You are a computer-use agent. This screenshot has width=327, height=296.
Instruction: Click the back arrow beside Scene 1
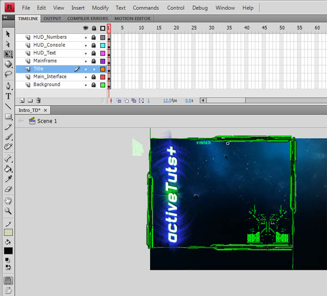(21, 121)
